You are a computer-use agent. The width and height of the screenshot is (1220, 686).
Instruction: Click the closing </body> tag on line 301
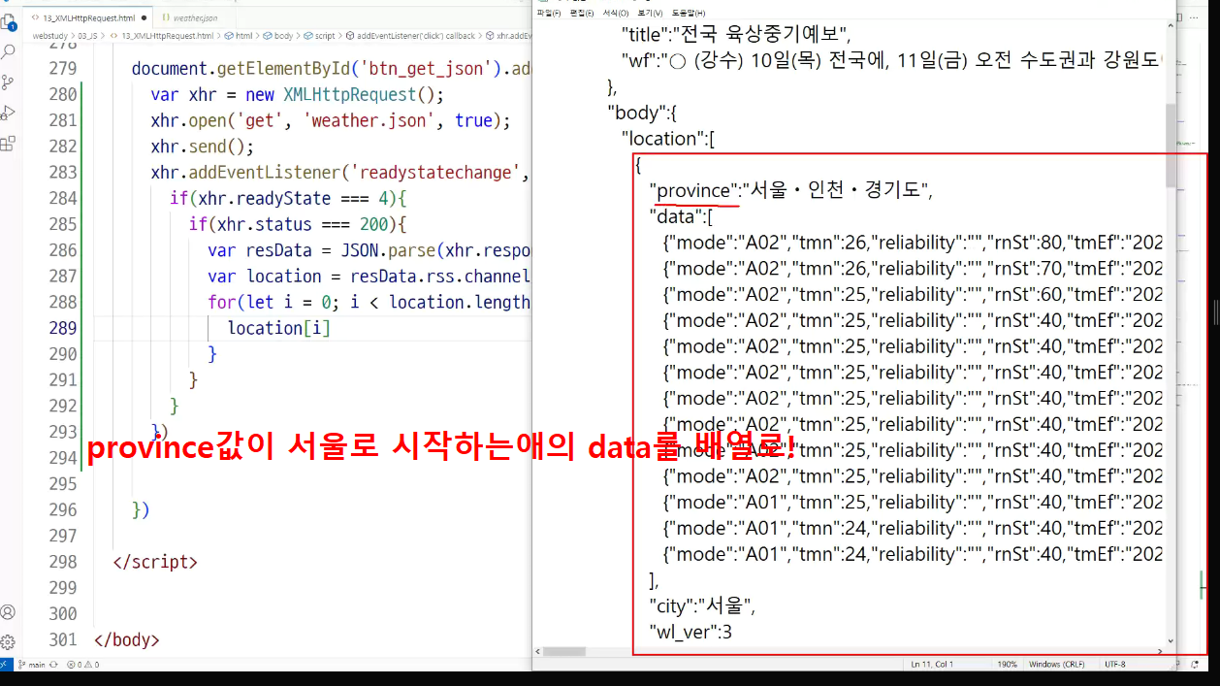[x=127, y=639]
